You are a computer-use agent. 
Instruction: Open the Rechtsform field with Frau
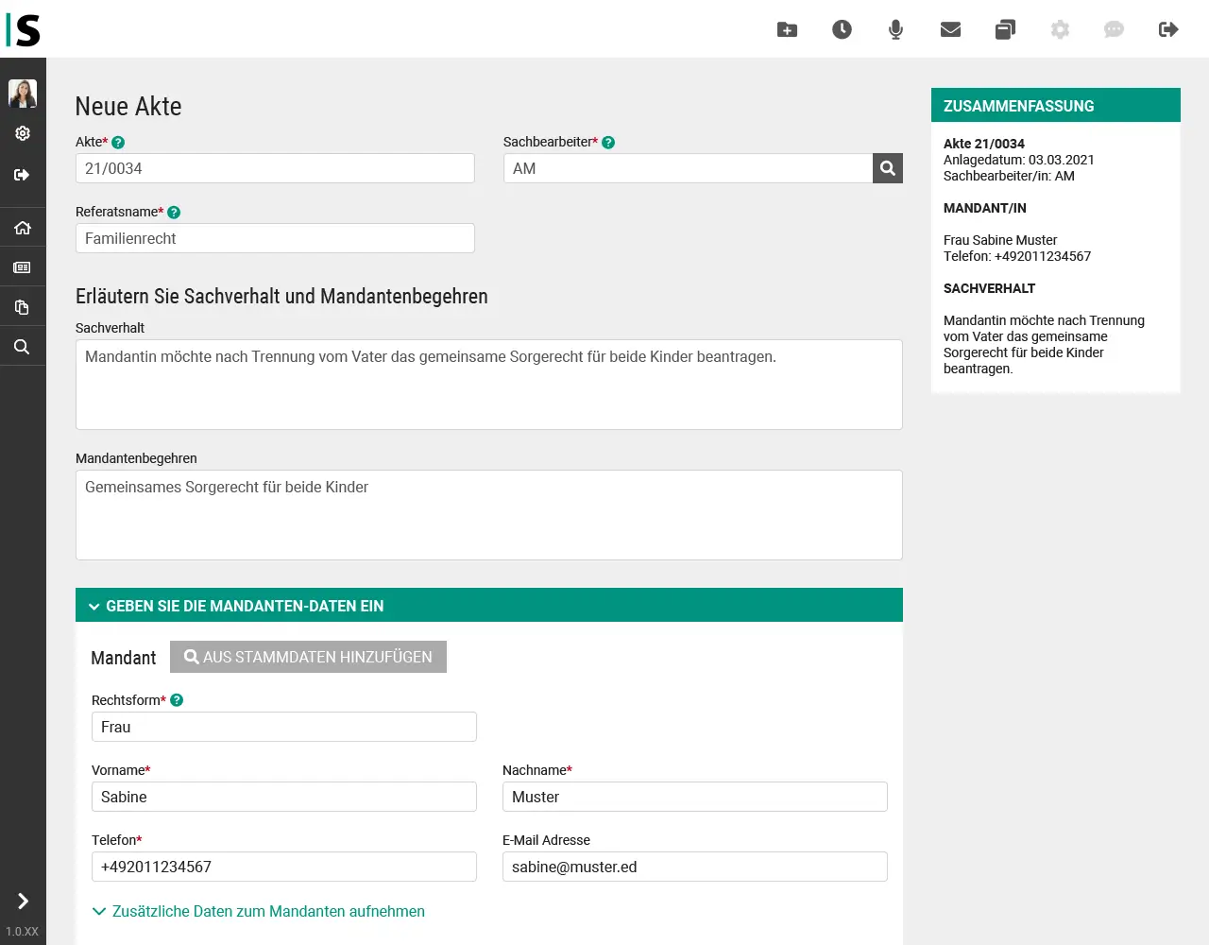[x=283, y=727]
